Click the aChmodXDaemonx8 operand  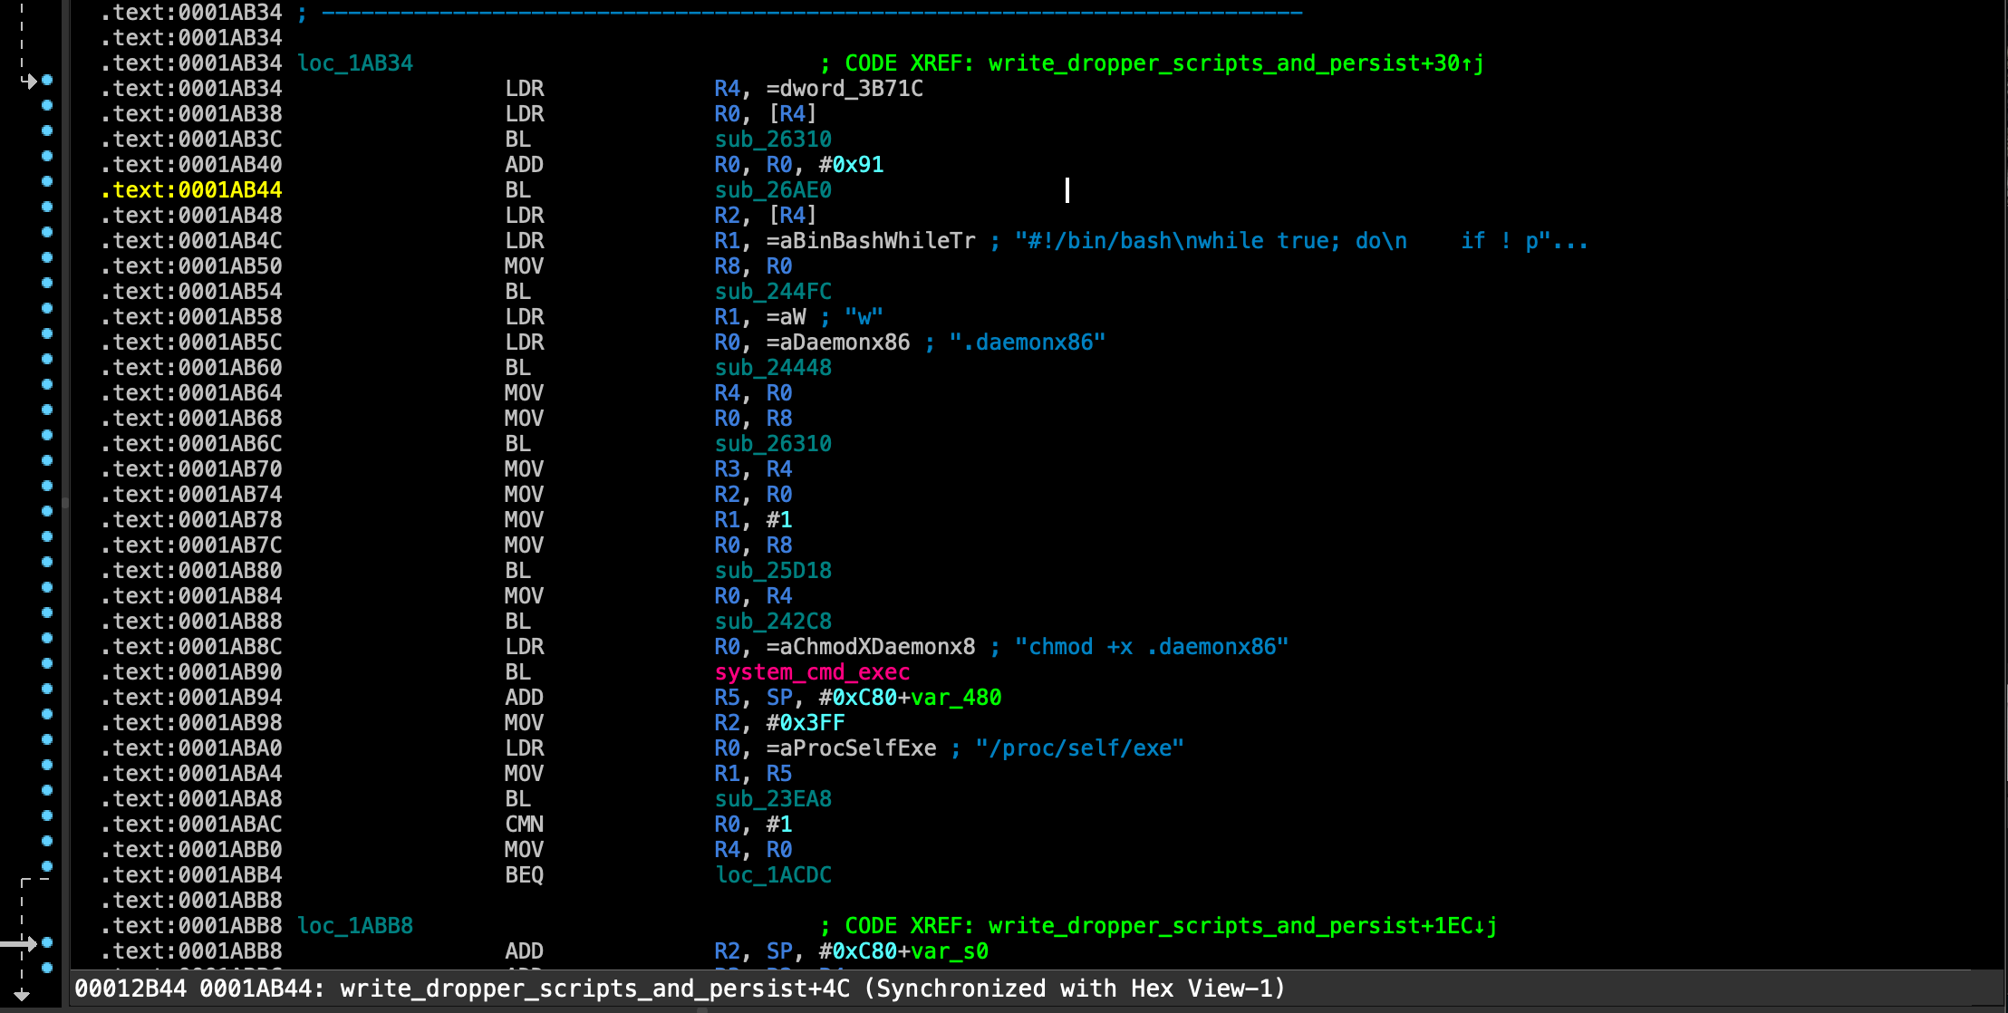[x=877, y=647]
